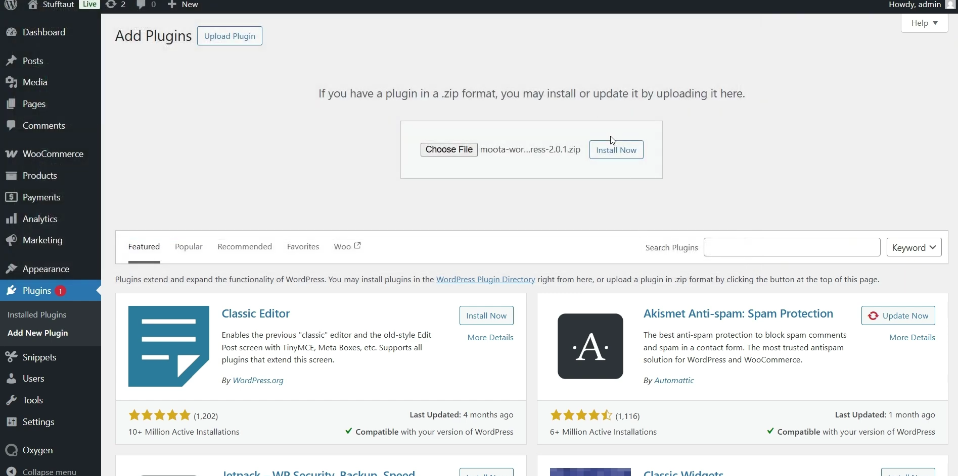Focus the Search Plugins input field
Screen dimensions: 958x476
[x=792, y=247]
